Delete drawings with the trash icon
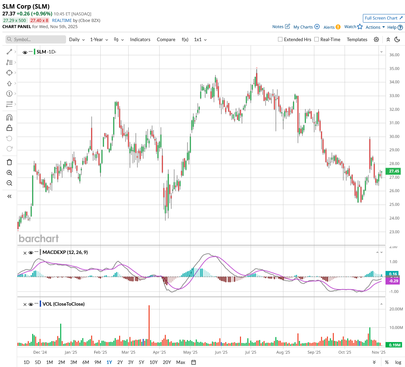The image size is (405, 367). (x=9, y=162)
